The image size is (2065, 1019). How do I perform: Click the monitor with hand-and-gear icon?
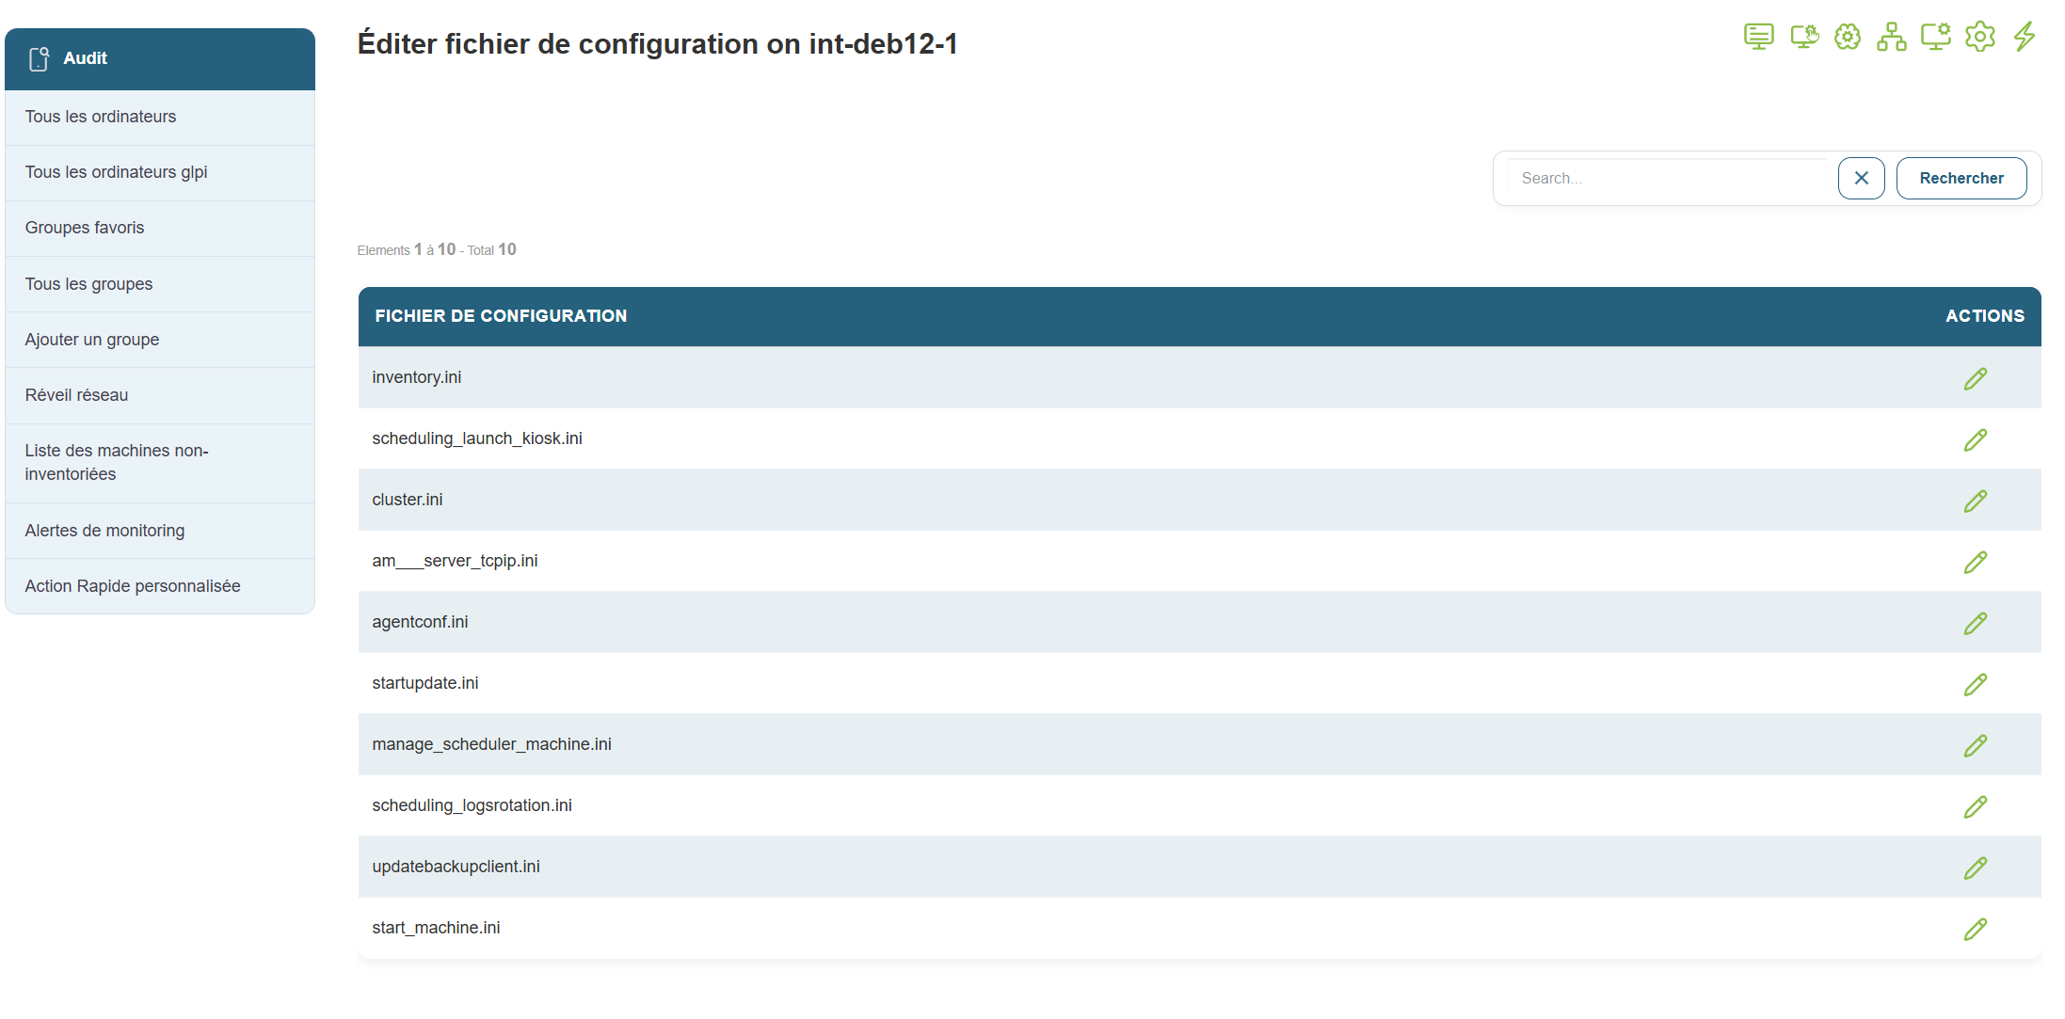tap(1803, 37)
